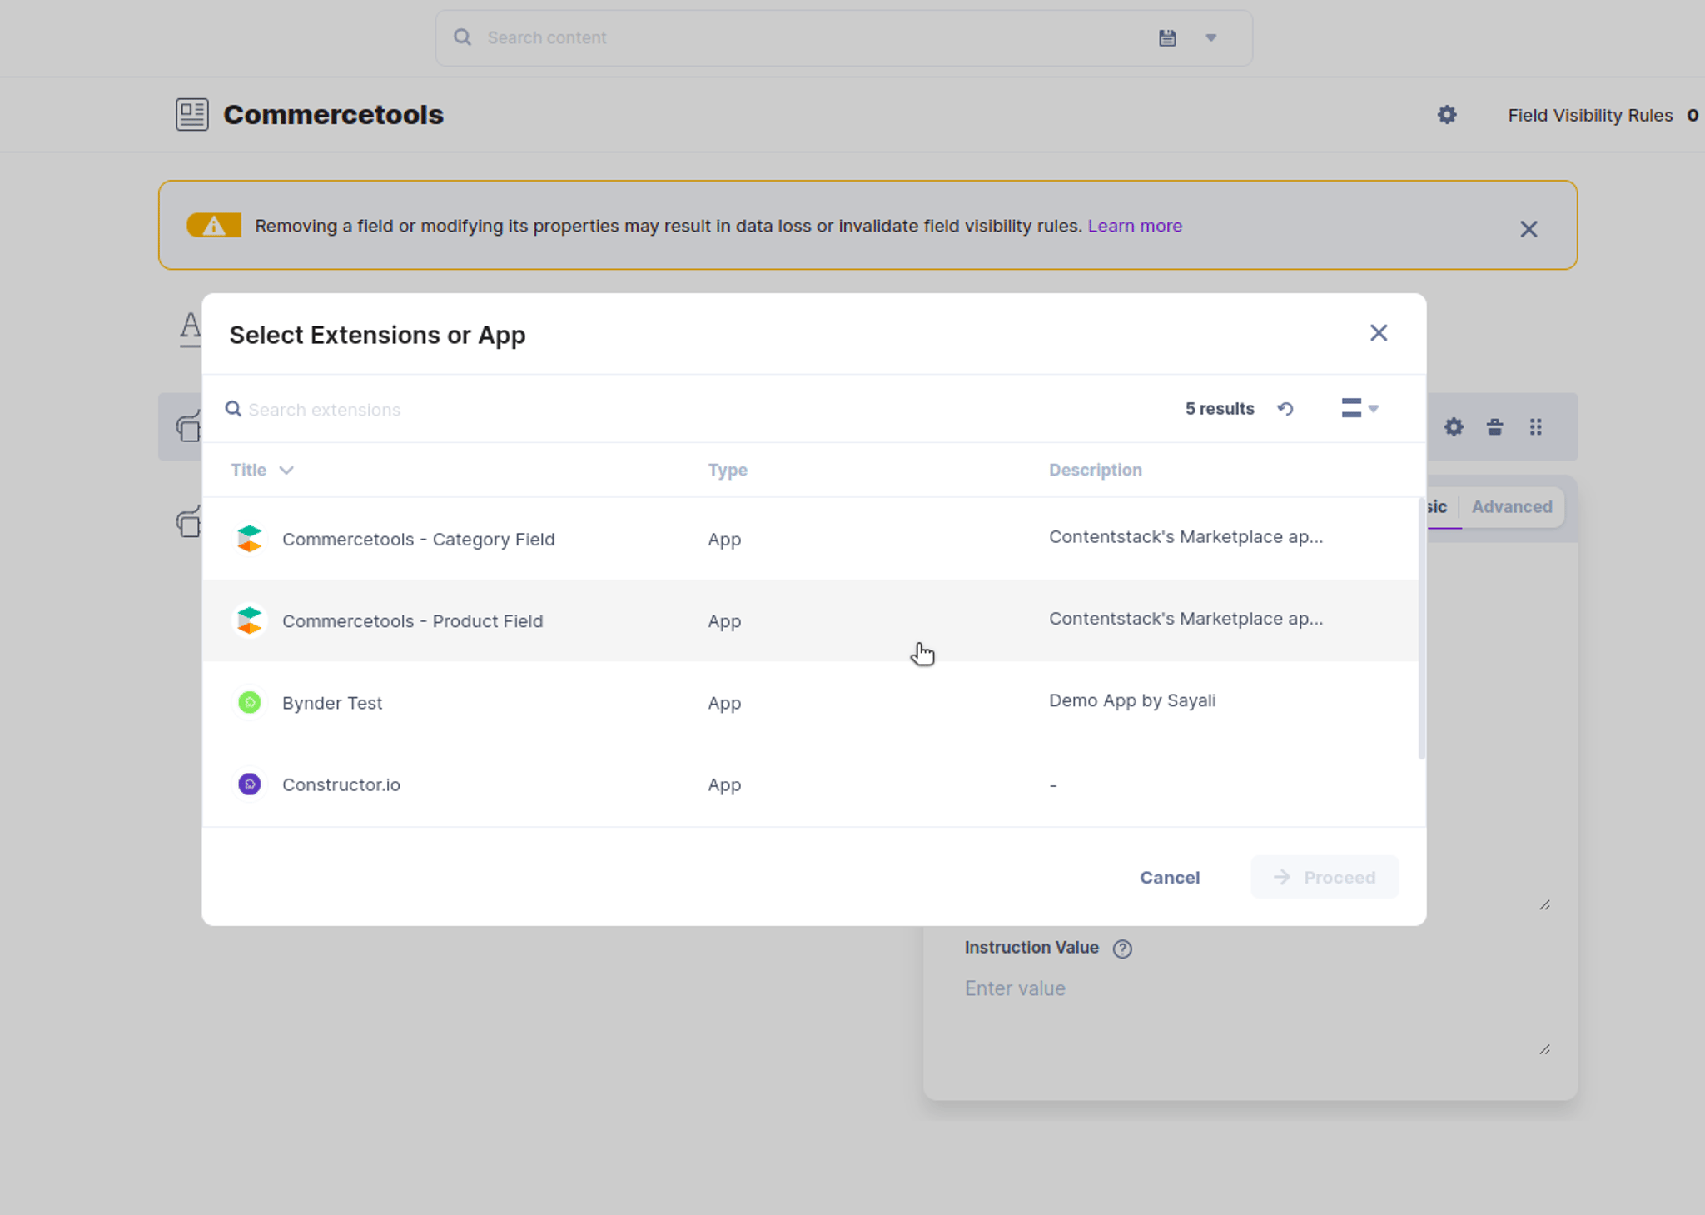Click the Commercetools Category Field logo icon
Screen dimensions: 1705x1215
coord(250,539)
